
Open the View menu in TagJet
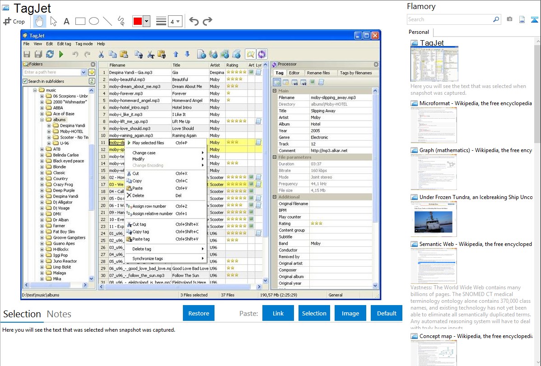37,44
